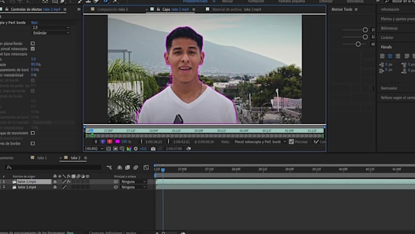Open the Carácter panel
Viewport: 415px width, 234px height.
(x=387, y=38)
